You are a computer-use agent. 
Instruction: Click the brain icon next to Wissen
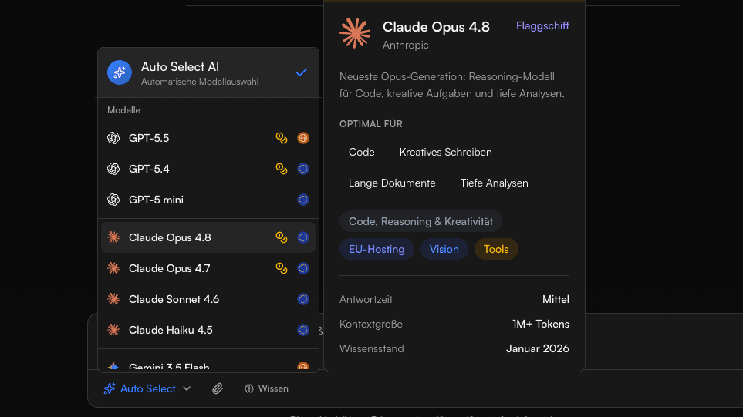click(248, 388)
